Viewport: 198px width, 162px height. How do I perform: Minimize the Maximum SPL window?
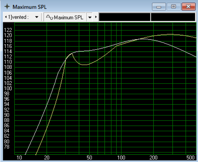tap(159, 7)
